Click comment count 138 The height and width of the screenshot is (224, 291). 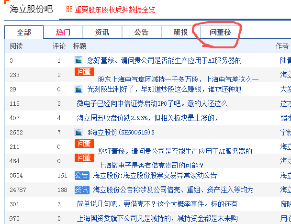pos(62,190)
